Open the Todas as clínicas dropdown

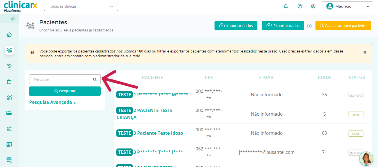click(x=81, y=6)
